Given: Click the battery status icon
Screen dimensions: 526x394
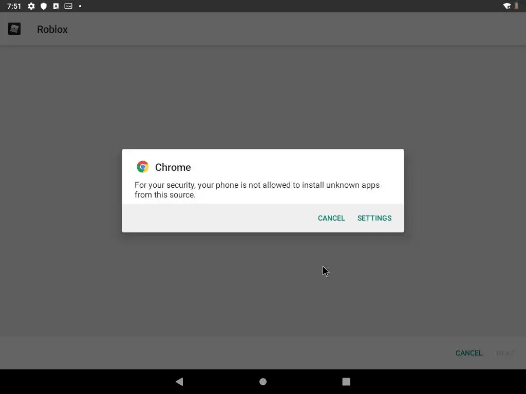Looking at the screenshot, I should tap(517, 6).
